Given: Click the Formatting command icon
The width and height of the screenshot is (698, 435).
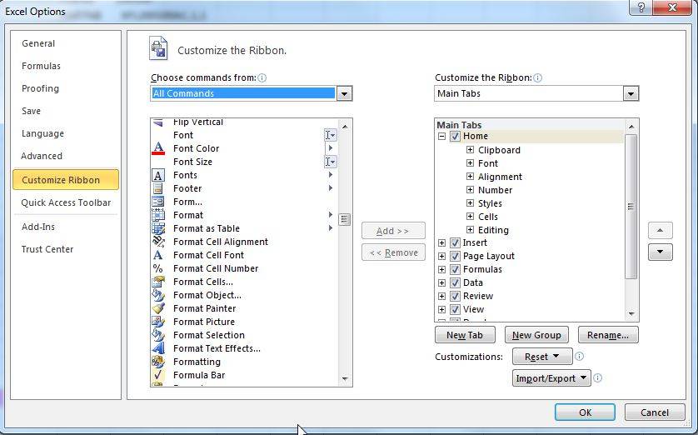Looking at the screenshot, I should tap(158, 362).
